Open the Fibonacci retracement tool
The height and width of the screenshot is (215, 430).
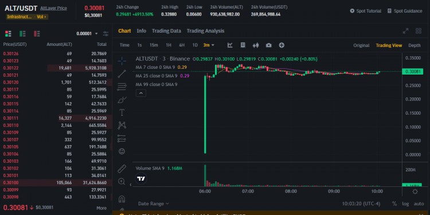pos(122,87)
